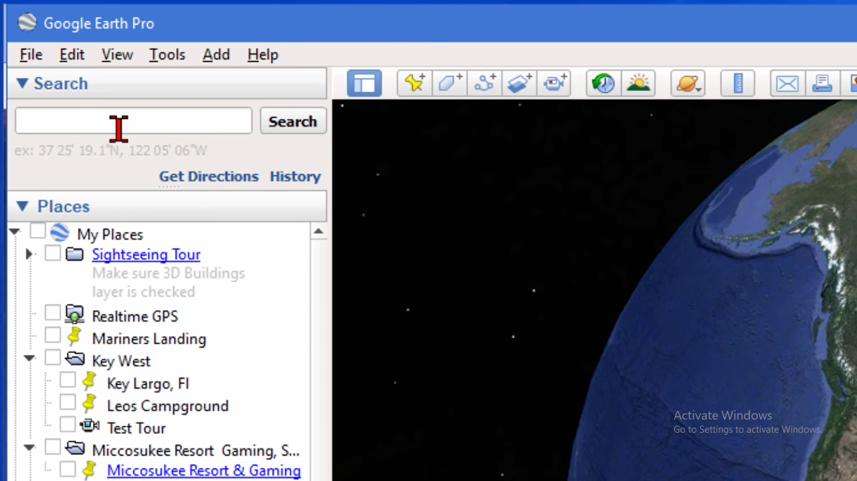Enable the Key West checkbox
Viewport: 857px width, 481px height.
click(53, 356)
